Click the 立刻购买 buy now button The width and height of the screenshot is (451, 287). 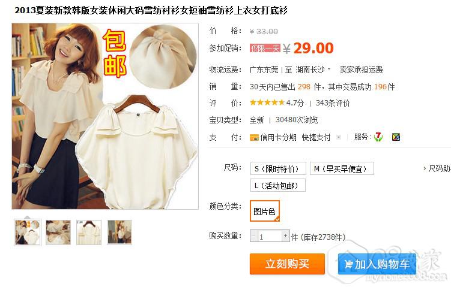(287, 264)
